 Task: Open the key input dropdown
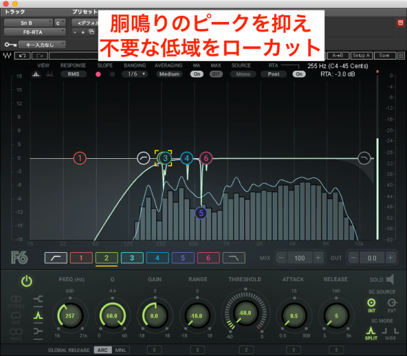[x=42, y=45]
